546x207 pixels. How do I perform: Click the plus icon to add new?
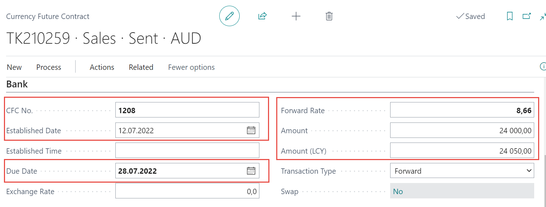click(296, 16)
